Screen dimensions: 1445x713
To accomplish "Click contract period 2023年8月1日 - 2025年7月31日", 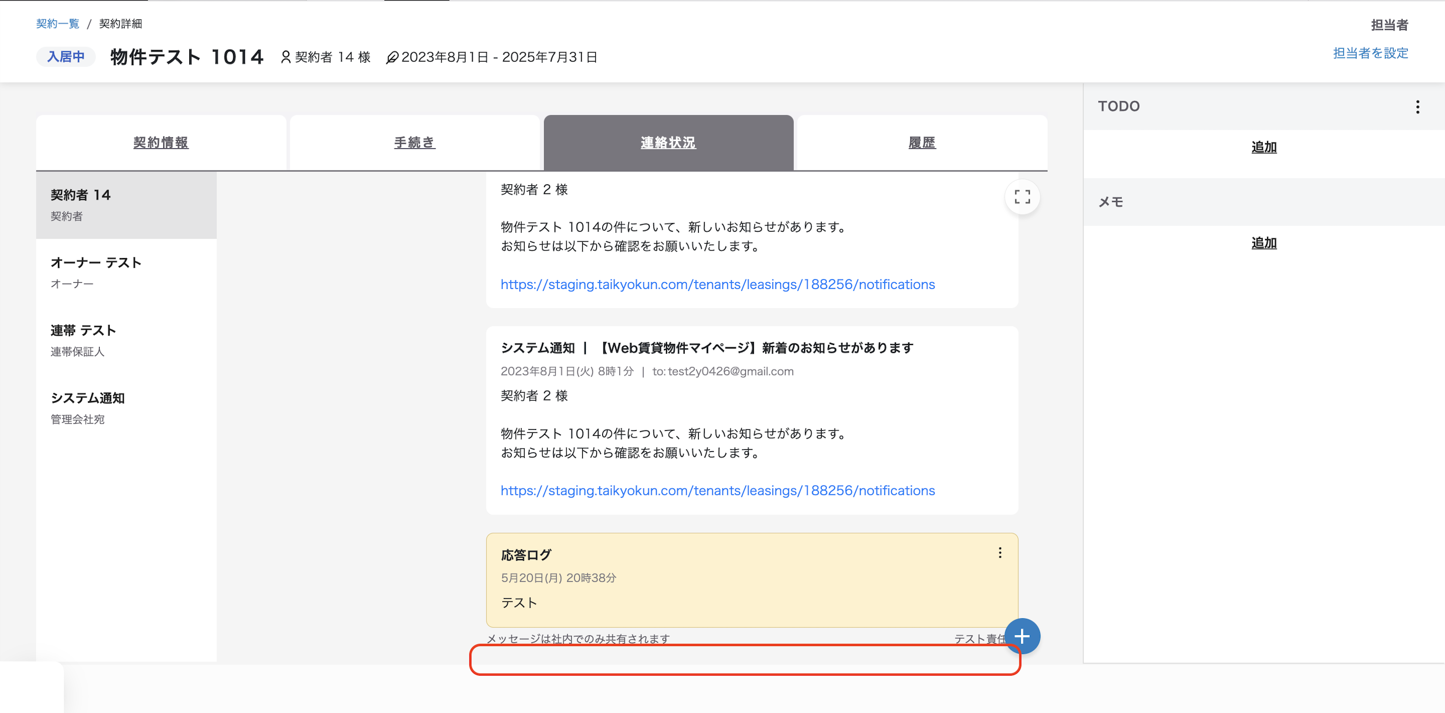I will tap(499, 57).
